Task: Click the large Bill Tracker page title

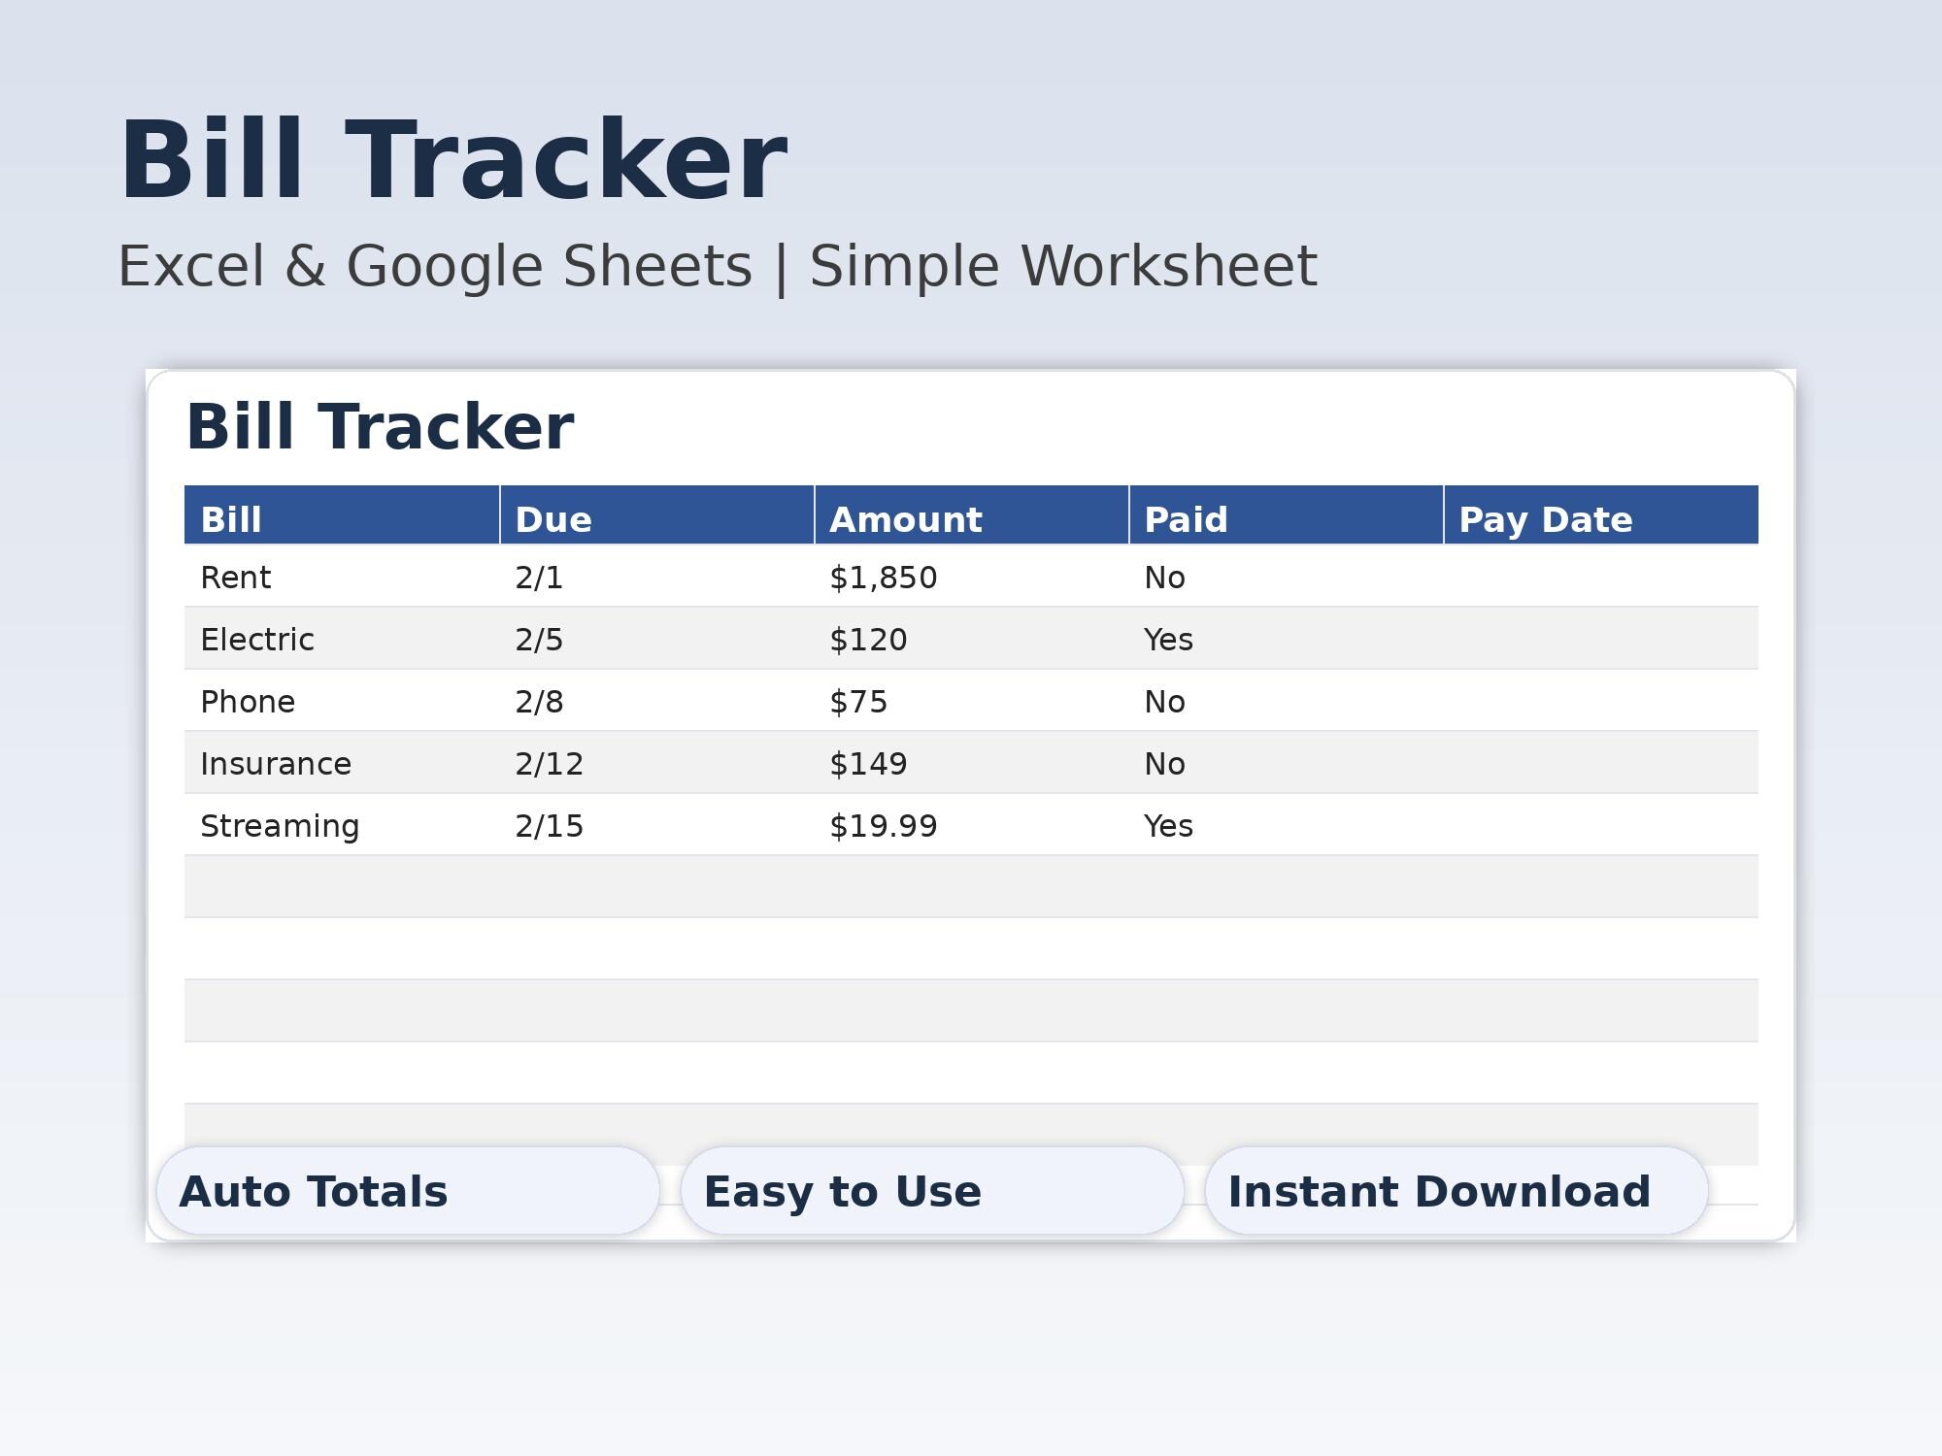Action: [452, 160]
